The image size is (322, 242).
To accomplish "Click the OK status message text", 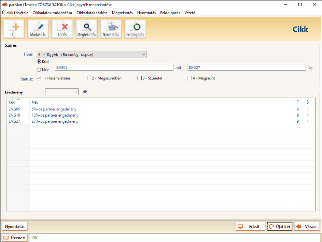I will pos(35,238).
